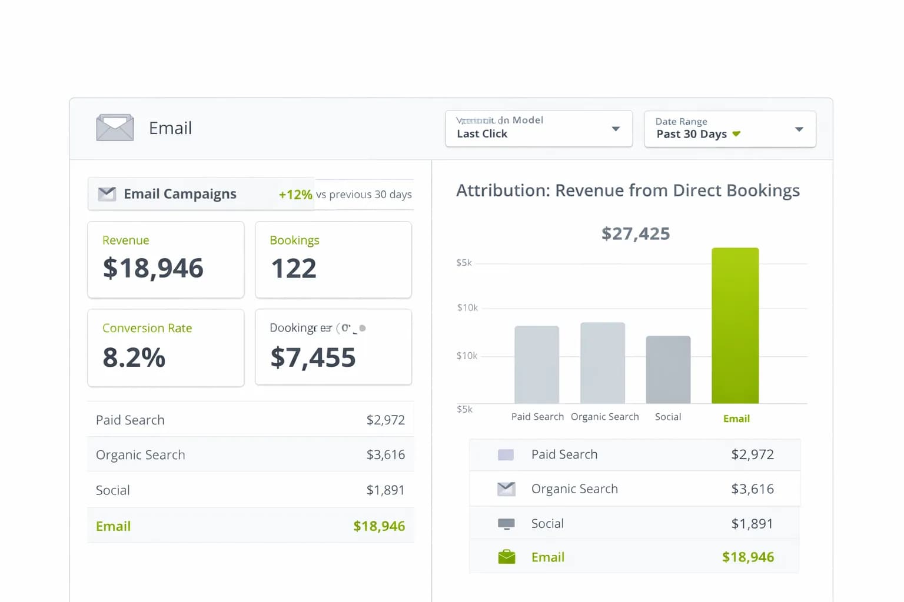Click the green caret next to Past 30 Days
Screen dimensions: 904x602
tap(736, 135)
